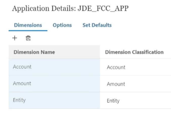Click the word Application in the page heading
Image resolution: width=171 pixels, height=117 pixels.
tap(31, 9)
